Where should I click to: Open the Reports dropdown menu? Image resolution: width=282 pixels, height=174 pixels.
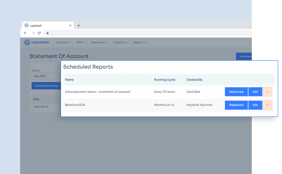tap(140, 43)
